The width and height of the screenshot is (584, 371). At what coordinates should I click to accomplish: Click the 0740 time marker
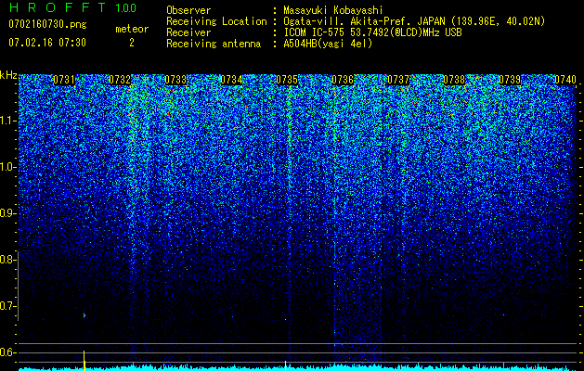[x=565, y=80]
